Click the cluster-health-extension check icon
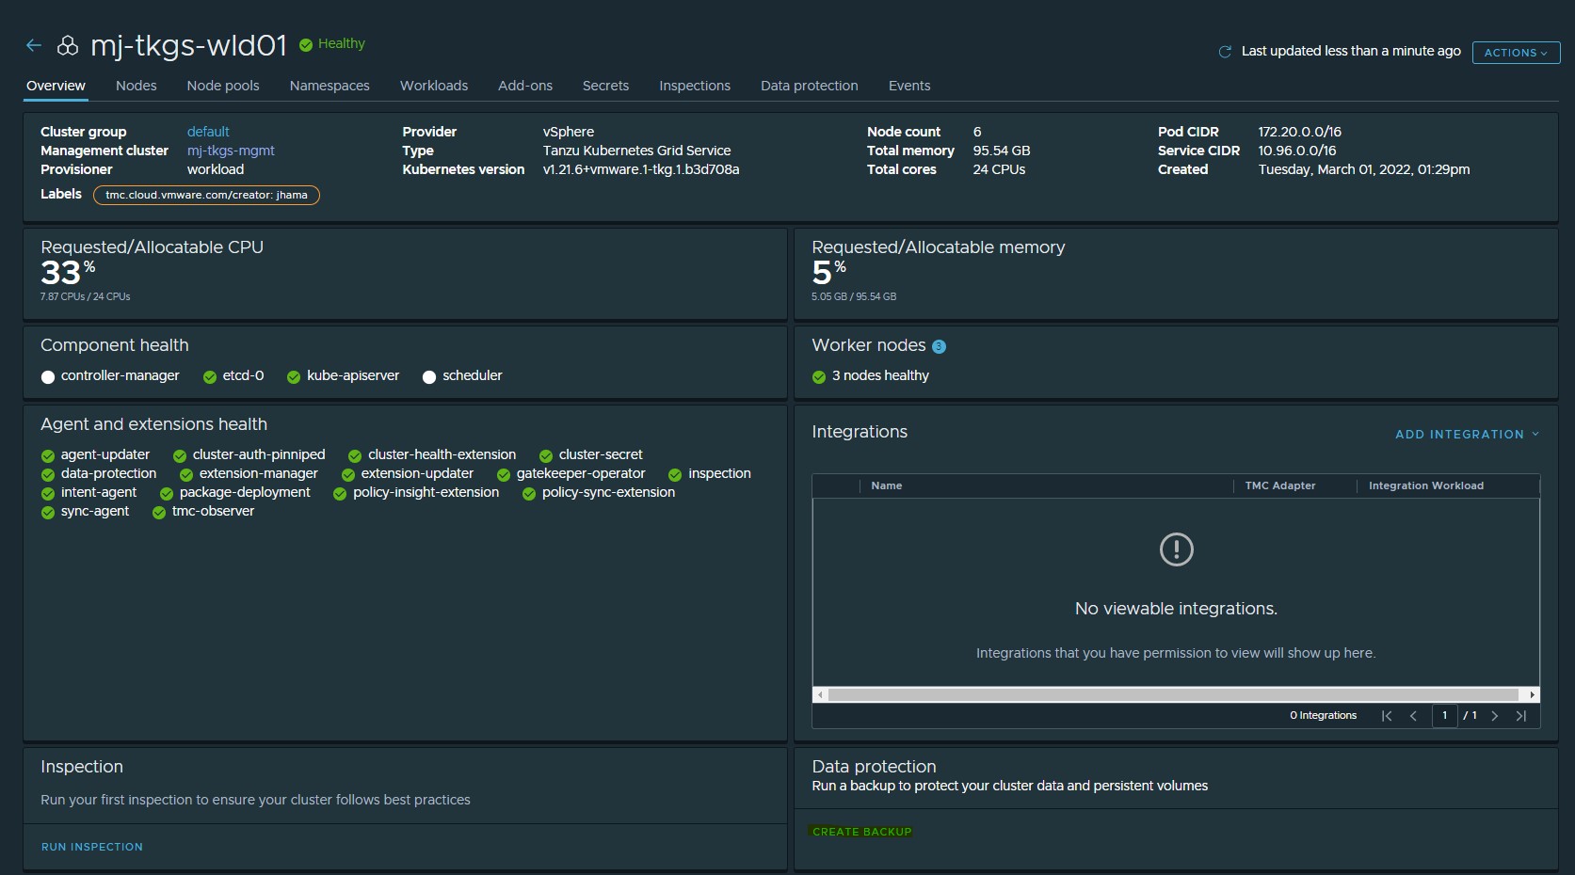Screen dimensions: 1575x875 click(x=355, y=456)
